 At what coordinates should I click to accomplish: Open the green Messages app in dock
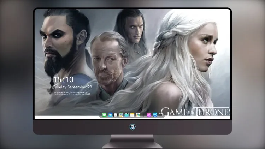tap(104, 115)
